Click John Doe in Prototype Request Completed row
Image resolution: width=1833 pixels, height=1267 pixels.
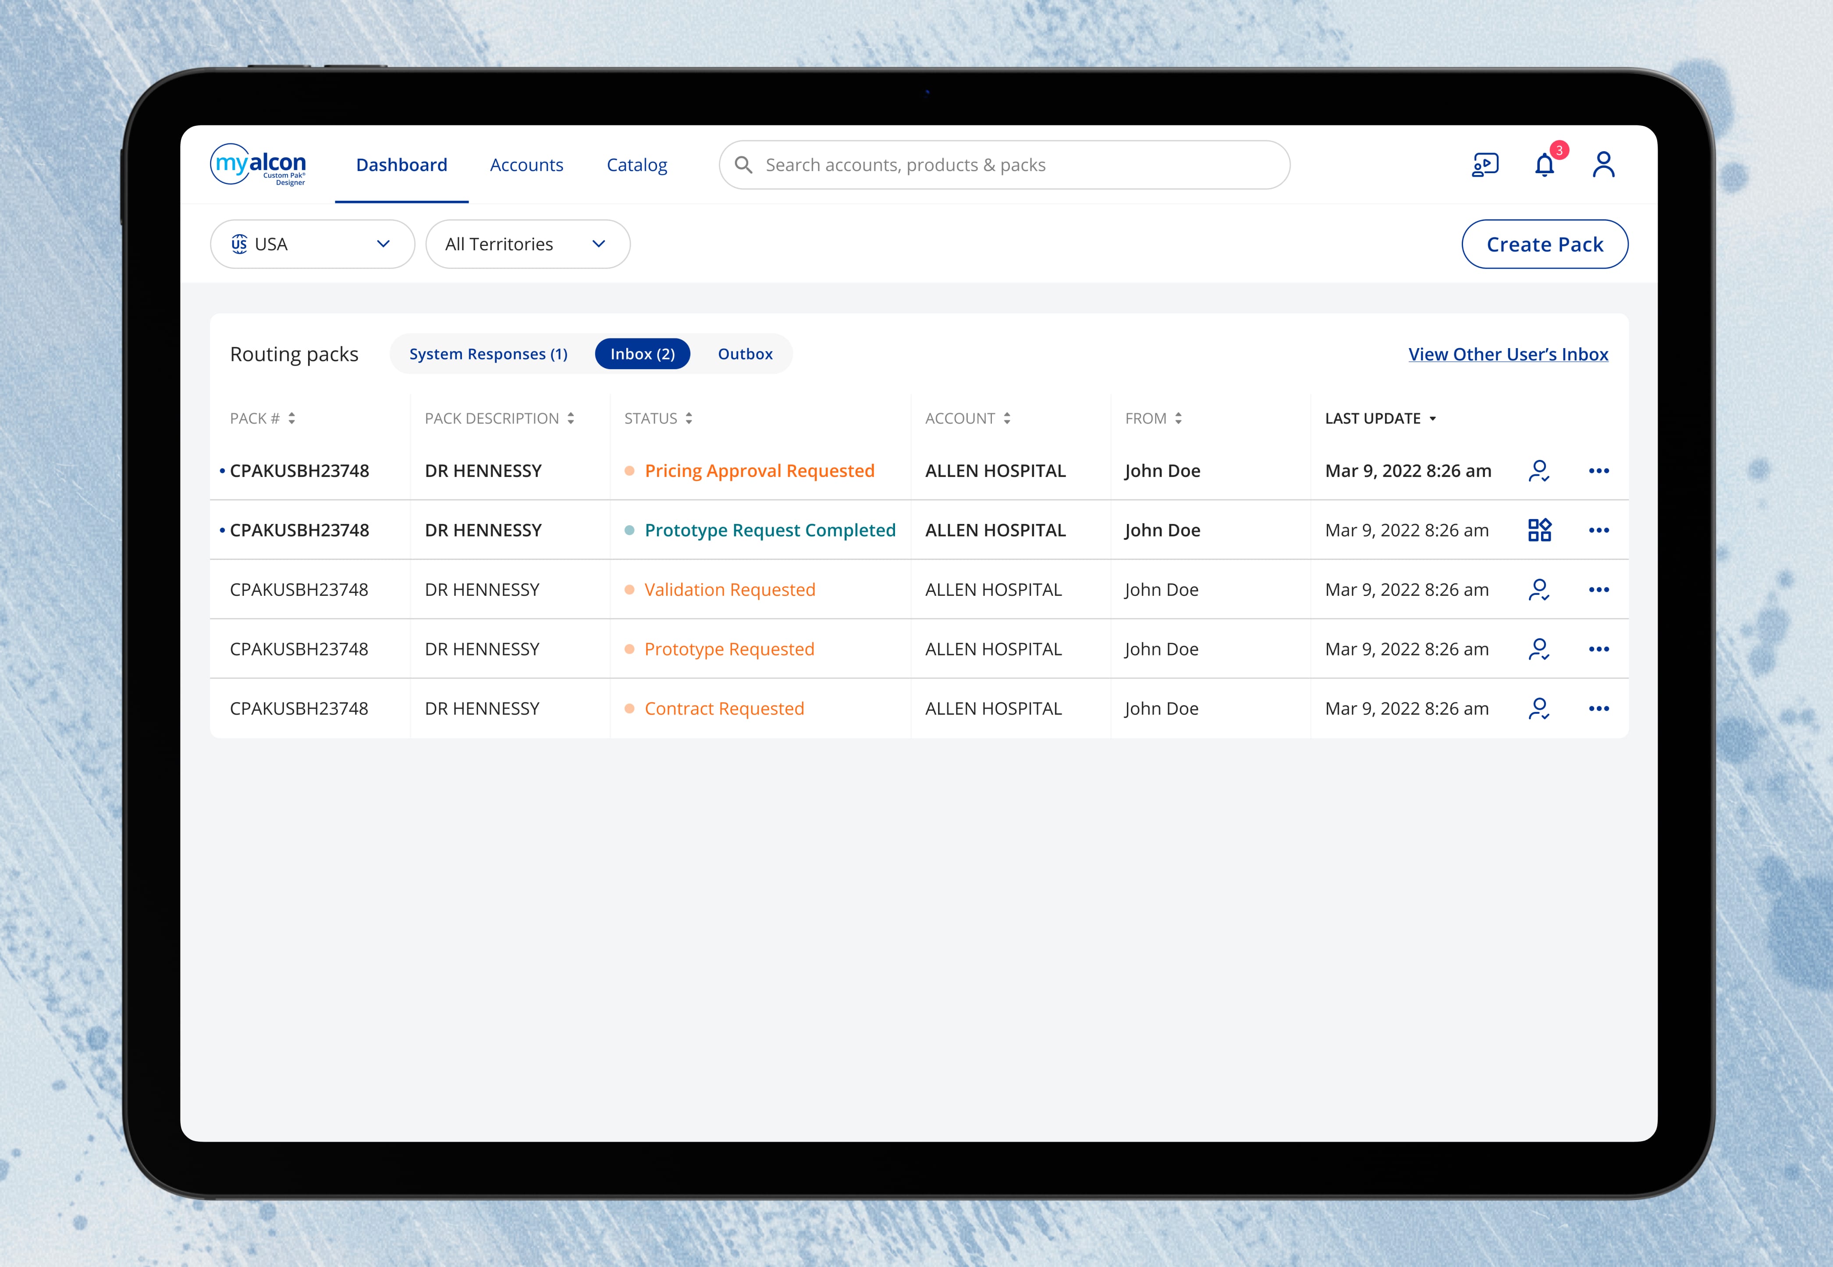click(1162, 530)
